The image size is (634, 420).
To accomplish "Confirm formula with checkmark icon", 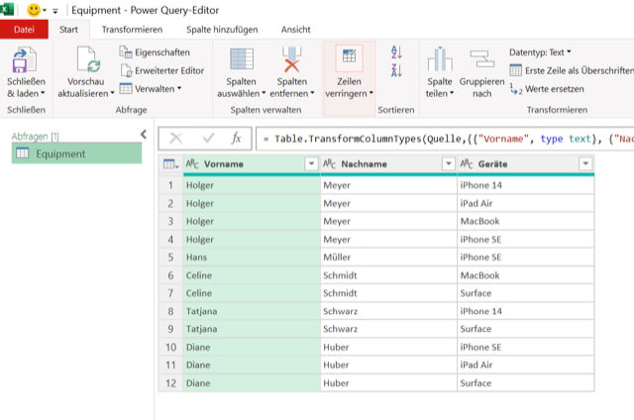I will pos(209,139).
